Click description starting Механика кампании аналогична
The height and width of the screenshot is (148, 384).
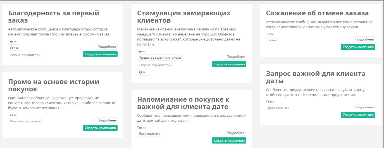189,37
